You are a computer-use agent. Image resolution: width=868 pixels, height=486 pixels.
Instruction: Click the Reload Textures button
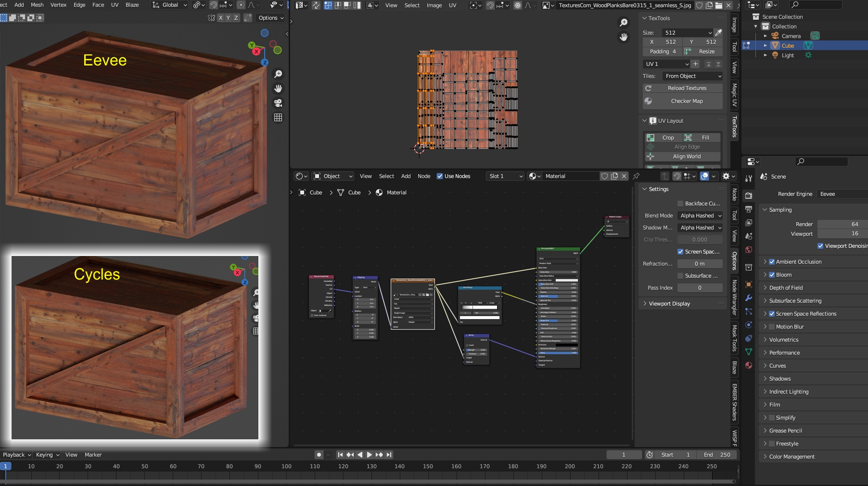point(687,88)
